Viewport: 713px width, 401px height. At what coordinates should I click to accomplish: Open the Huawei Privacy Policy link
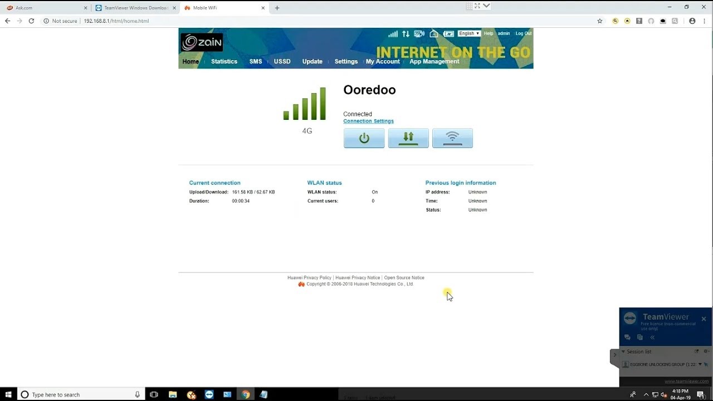tap(309, 277)
